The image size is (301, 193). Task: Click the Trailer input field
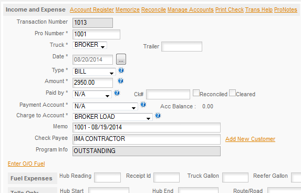click(182, 46)
